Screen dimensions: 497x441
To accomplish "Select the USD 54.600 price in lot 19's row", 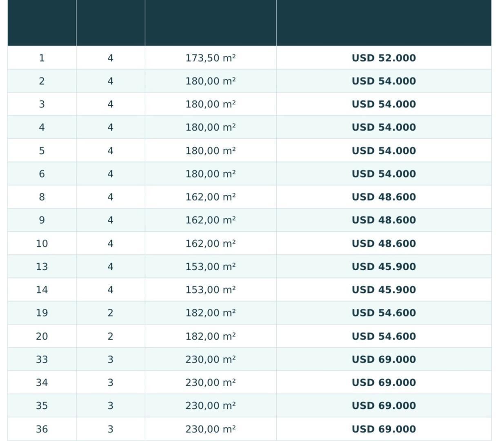I will pos(384,313).
